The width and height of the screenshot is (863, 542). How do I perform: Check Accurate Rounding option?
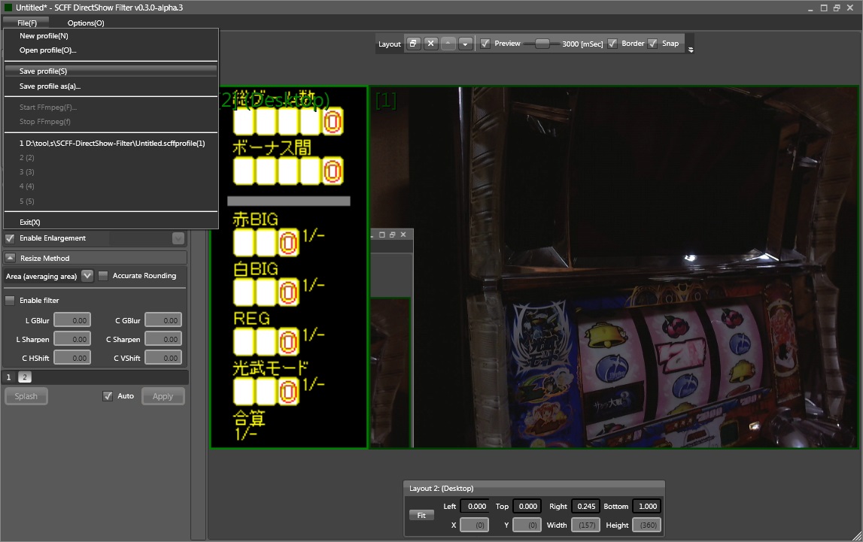coord(103,276)
